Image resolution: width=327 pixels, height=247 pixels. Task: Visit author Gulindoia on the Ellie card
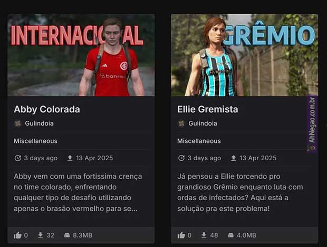pos(203,124)
